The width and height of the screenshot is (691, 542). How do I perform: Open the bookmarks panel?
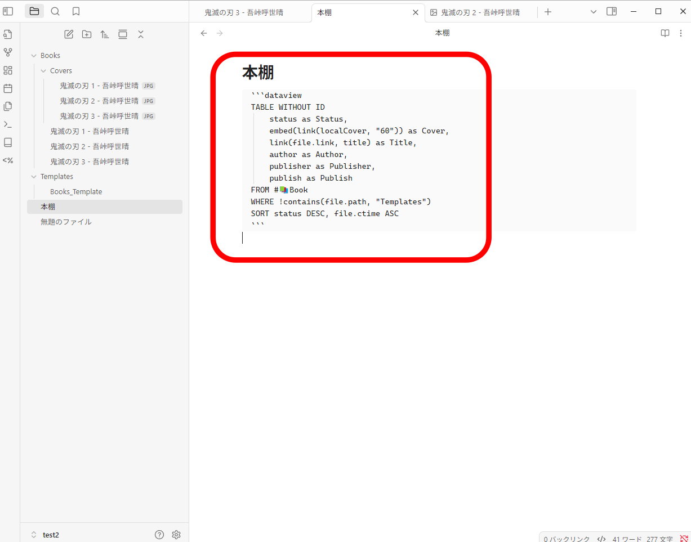pyautogui.click(x=76, y=11)
